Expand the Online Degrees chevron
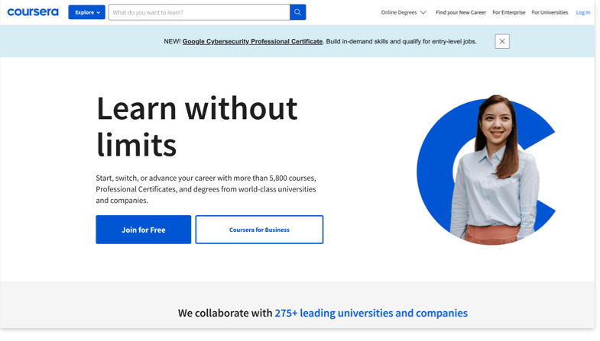Screen dimensions: 600x341 click(423, 12)
